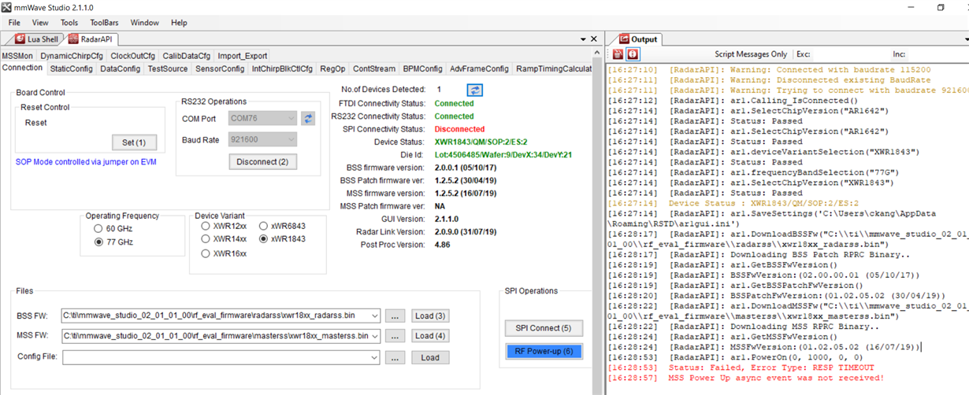Click the MSS Power Up async error line

pos(776,378)
